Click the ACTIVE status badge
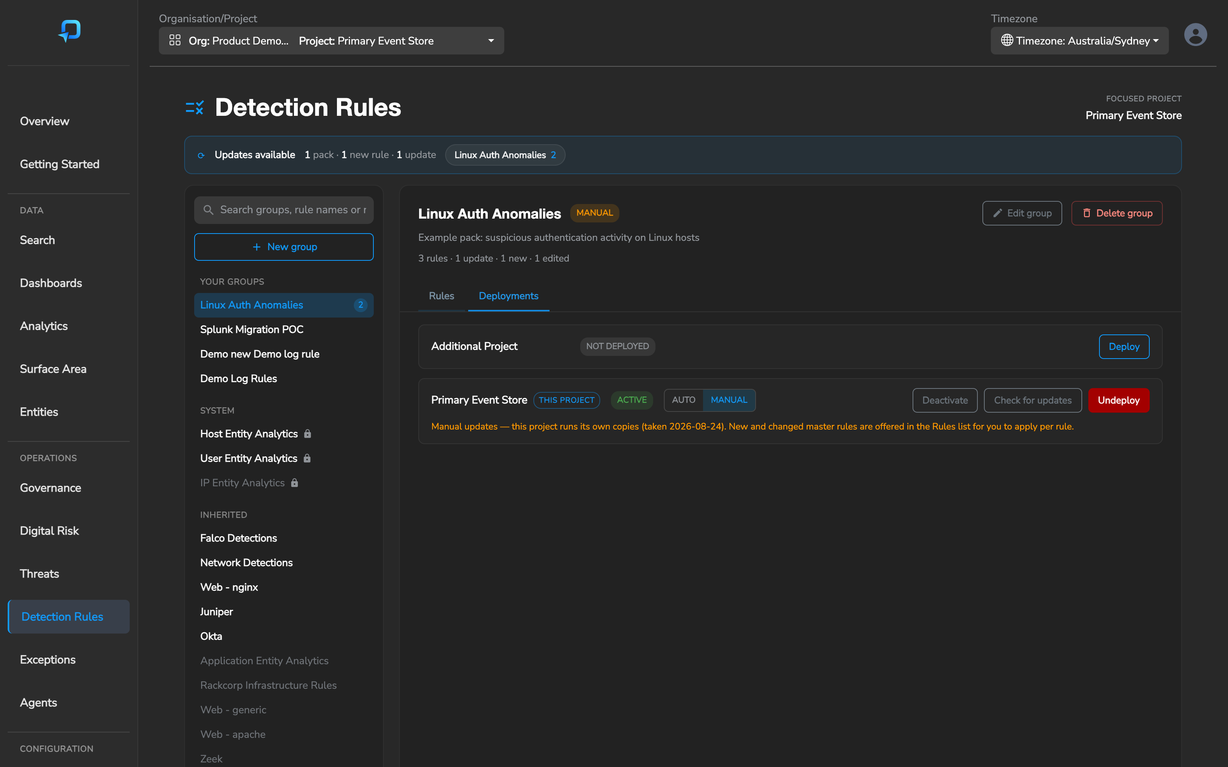1228x767 pixels. (632, 400)
